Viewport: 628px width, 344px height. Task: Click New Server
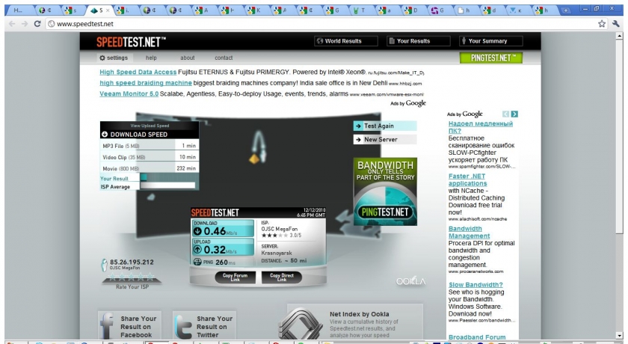tap(385, 139)
